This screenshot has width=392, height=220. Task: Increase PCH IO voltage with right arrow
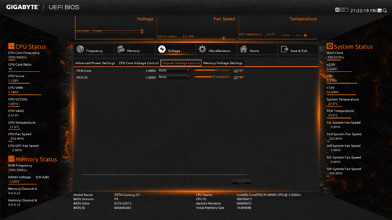230,77
